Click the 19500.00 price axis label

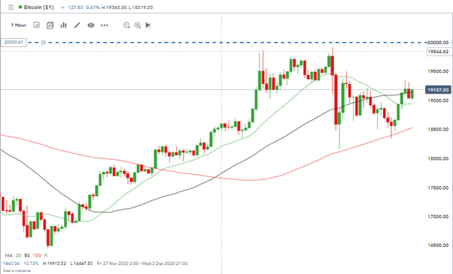point(438,71)
